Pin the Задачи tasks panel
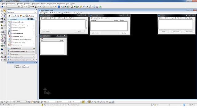Viewport: 197px width, 110px height. click(x=35, y=9)
